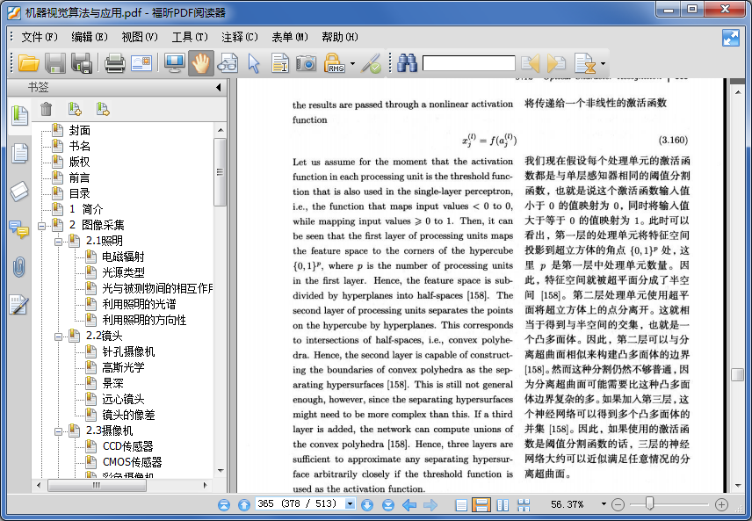Click the zoom out minus button
Screen dimensions: 752x521
618,504
